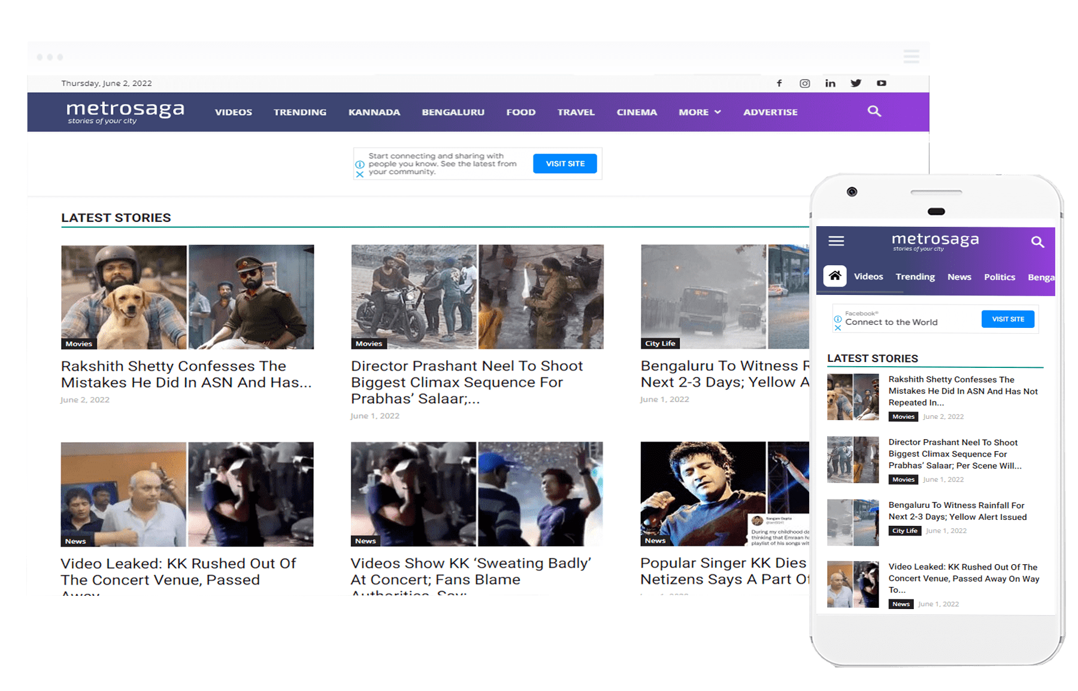Open the browser window hamburger menu
Screen dimensions: 1078x691
pos(911,57)
